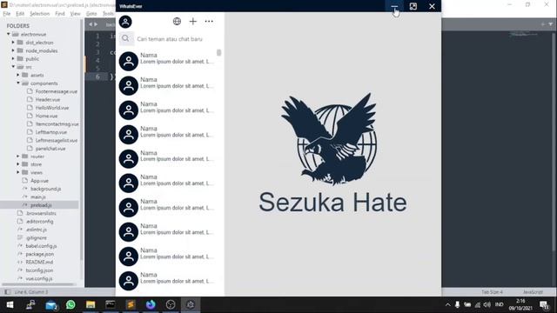Open .editorconfig in the sidebar
The height and width of the screenshot is (313, 557).
(39, 221)
